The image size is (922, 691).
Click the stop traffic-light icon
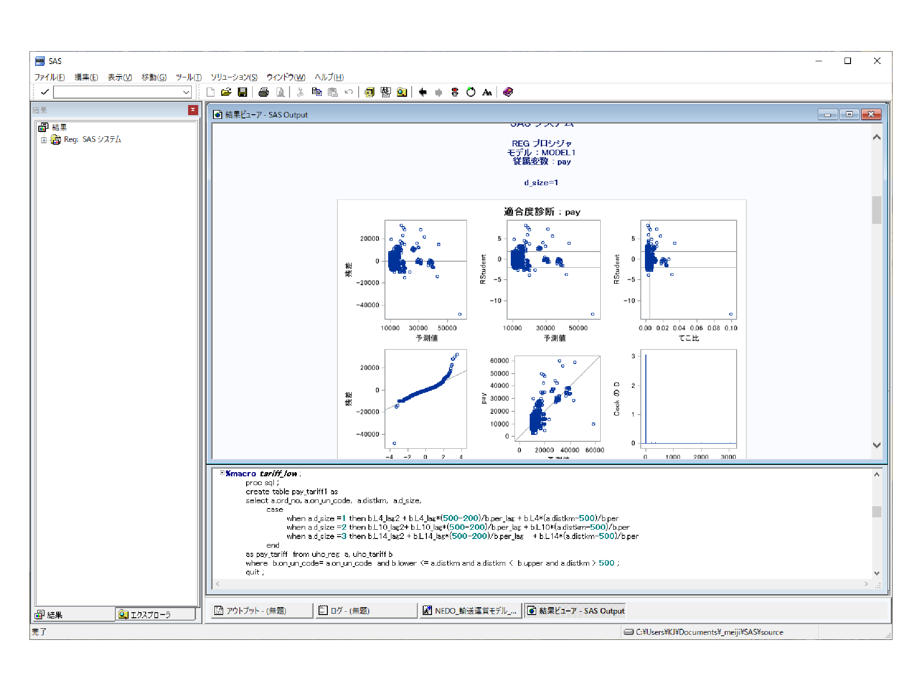pos(455,92)
